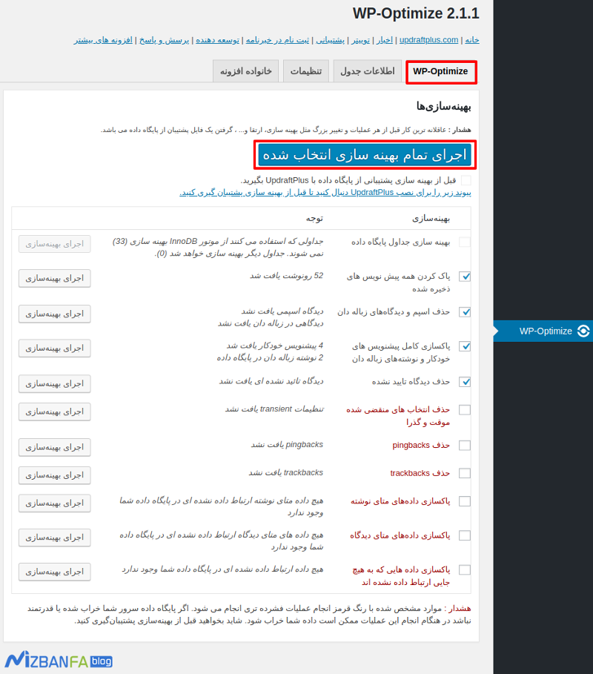
Task: Click the note 'trackbacks یافت نشد'
Action: pyautogui.click(x=286, y=473)
